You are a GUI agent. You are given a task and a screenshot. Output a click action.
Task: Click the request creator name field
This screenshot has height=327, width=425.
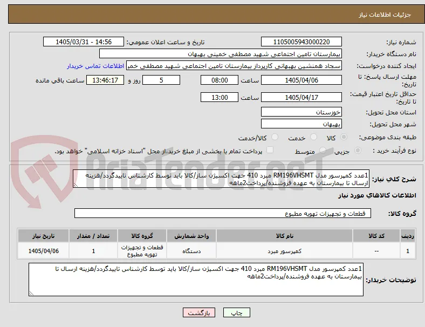pyautogui.click(x=234, y=66)
